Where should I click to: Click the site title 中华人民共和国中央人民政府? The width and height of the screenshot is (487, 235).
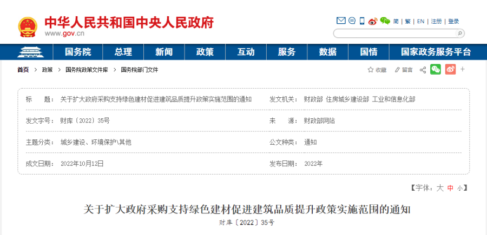(129, 22)
